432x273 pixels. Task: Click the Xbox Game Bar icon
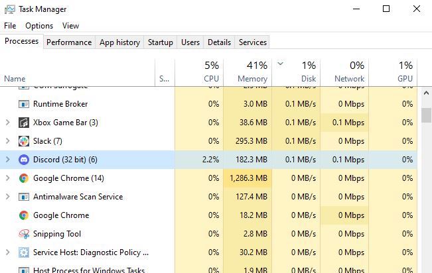click(24, 123)
